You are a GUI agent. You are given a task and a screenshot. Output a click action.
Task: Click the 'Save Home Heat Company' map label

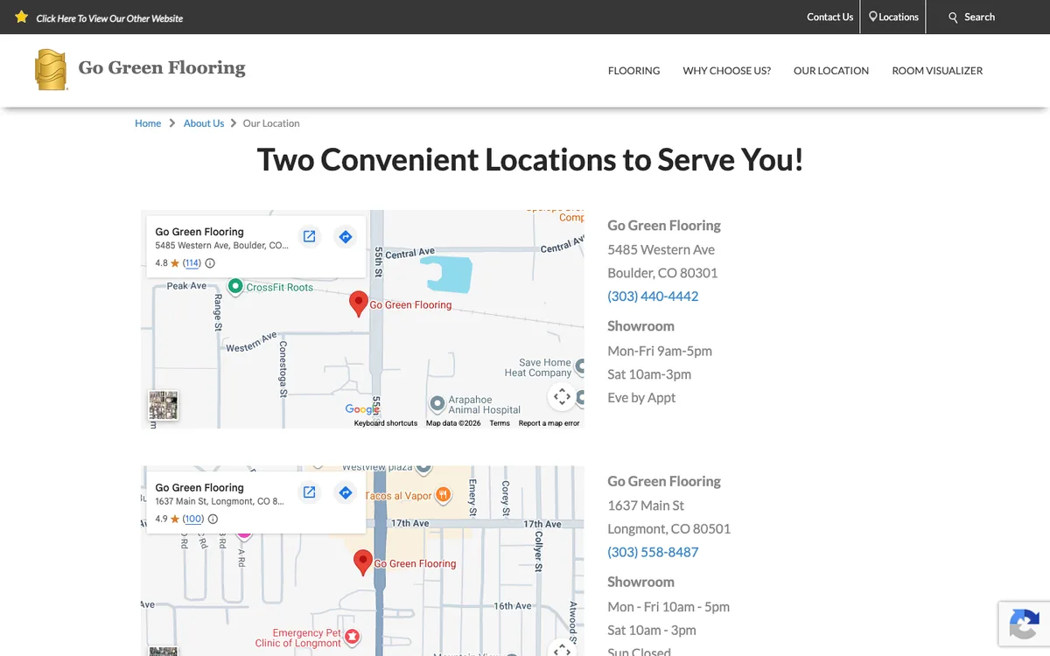538,367
